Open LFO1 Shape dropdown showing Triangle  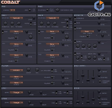pos(16,93)
